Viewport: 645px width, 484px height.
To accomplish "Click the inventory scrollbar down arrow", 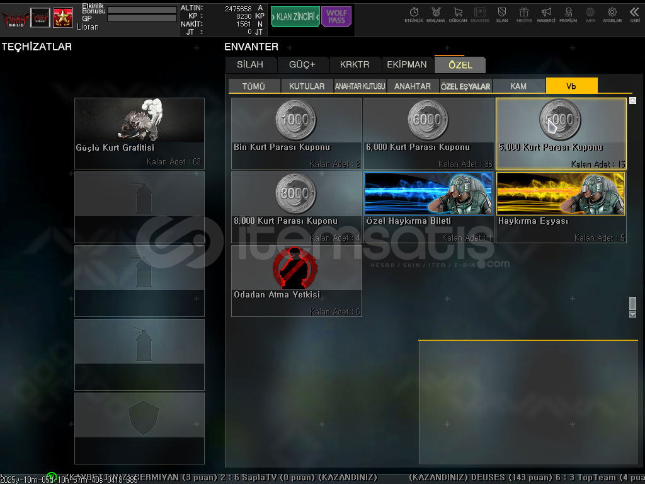I will 632,314.
